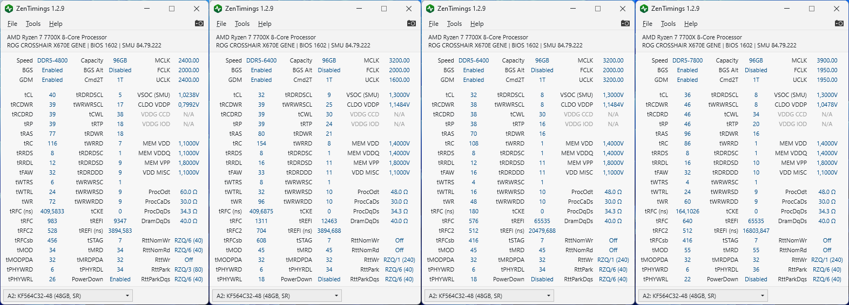Image resolution: width=849 pixels, height=305 pixels.
Task: Click the ZenTimings logo in the rightmost title bar
Action: 644,9
